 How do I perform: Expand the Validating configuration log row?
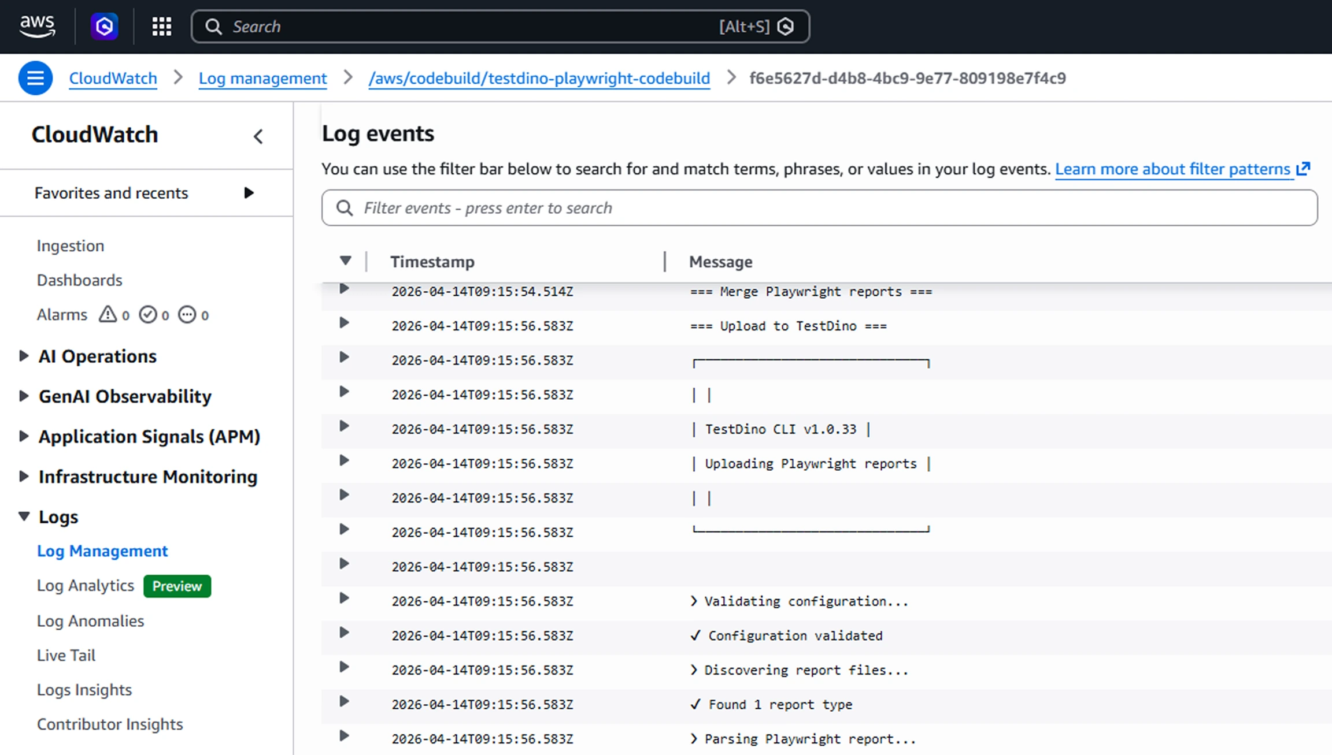coord(344,598)
